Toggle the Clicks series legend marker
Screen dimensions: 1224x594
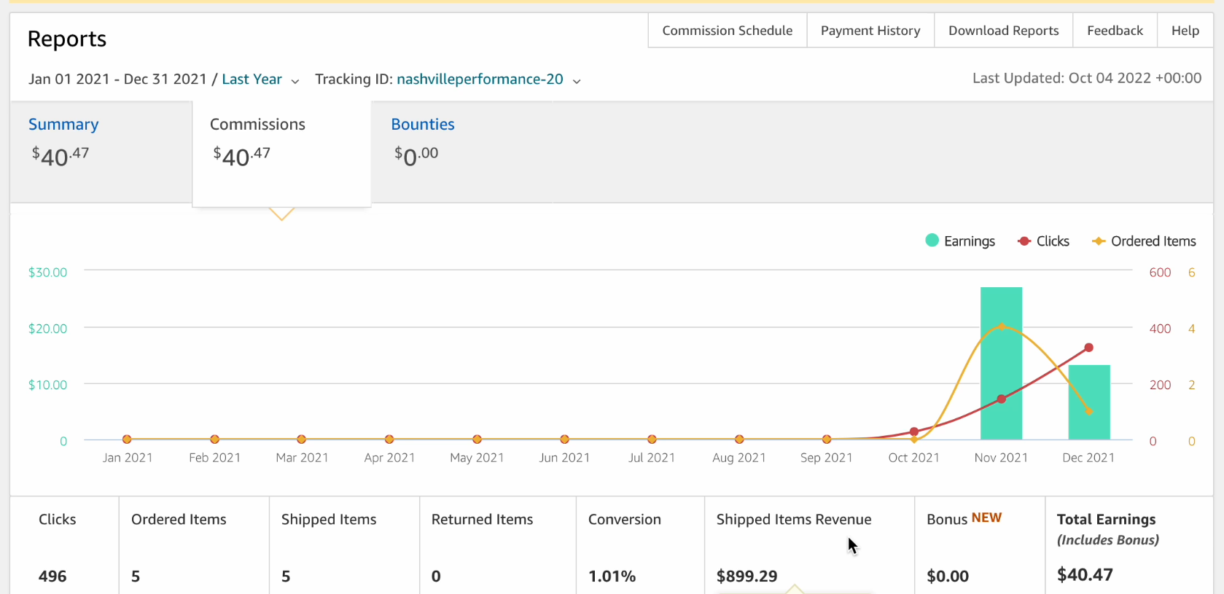click(x=1024, y=241)
